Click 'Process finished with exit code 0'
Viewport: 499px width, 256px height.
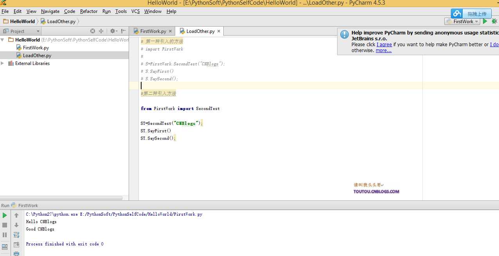(65, 244)
